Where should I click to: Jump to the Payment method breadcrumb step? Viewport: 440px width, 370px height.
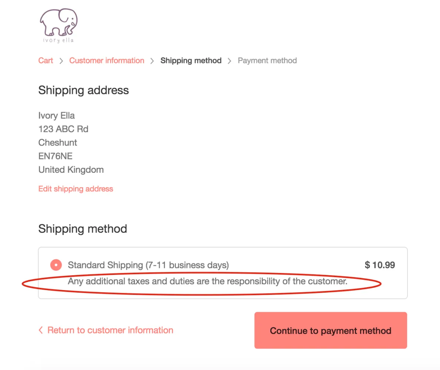pyautogui.click(x=267, y=61)
